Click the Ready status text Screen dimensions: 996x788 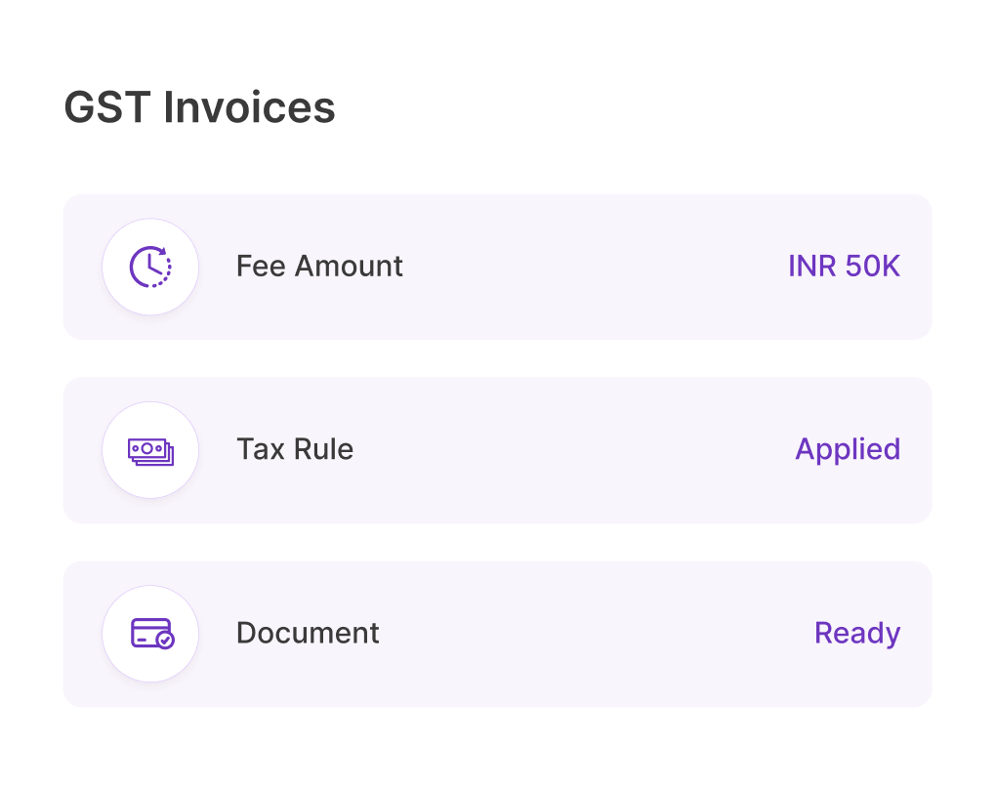[857, 634]
